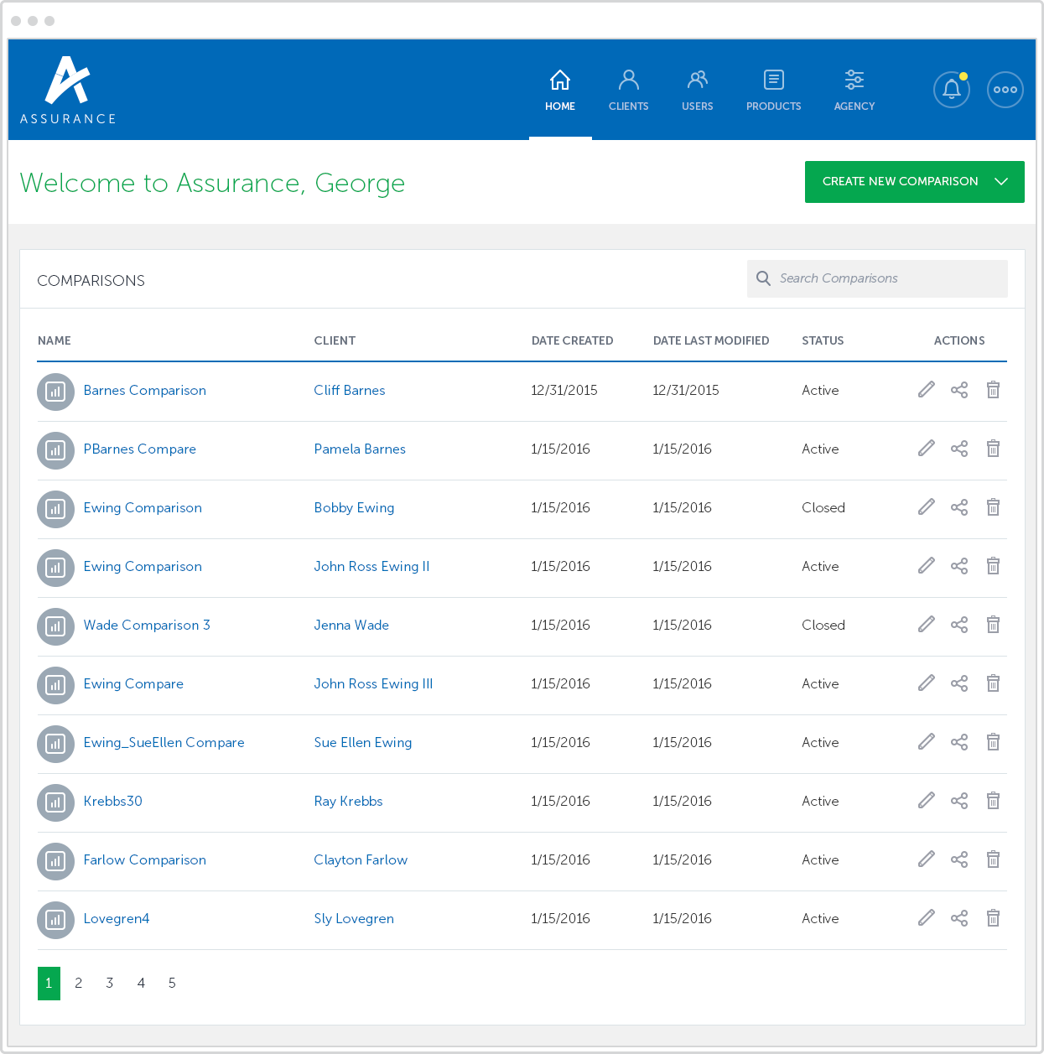
Task: Edit the Ewing_SueEllen Compare row
Action: pos(926,742)
